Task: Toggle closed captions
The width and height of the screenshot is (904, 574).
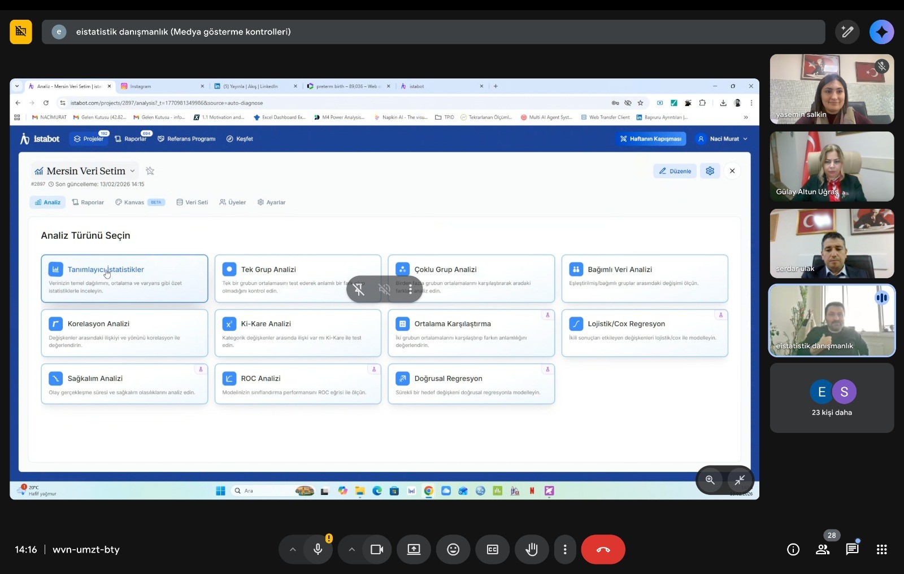Action: [x=493, y=549]
